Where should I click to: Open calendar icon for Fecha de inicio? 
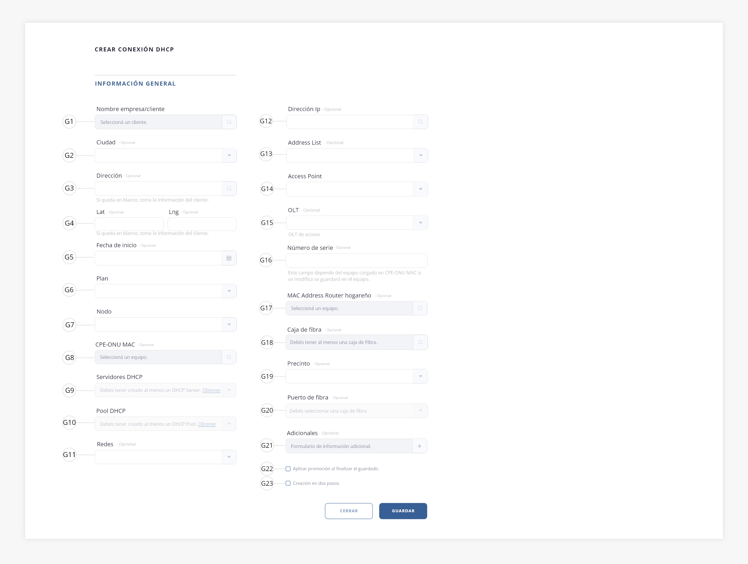pos(229,258)
